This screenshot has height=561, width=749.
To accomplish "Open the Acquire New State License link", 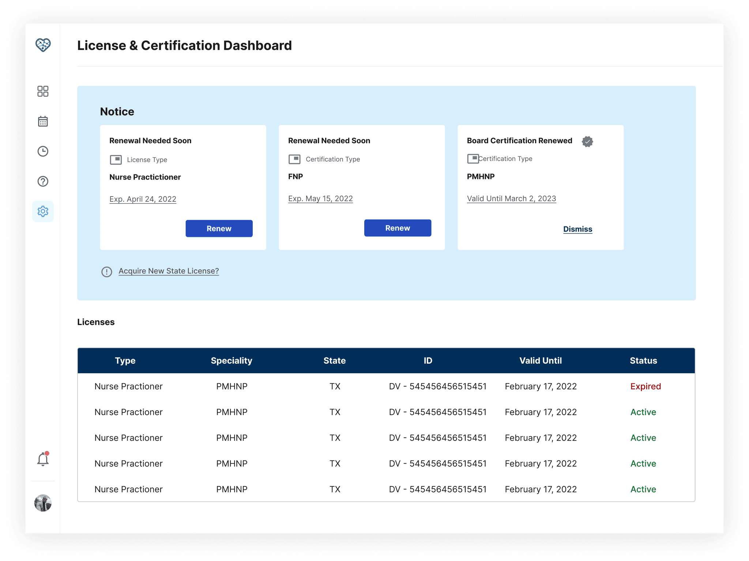I will (x=169, y=271).
